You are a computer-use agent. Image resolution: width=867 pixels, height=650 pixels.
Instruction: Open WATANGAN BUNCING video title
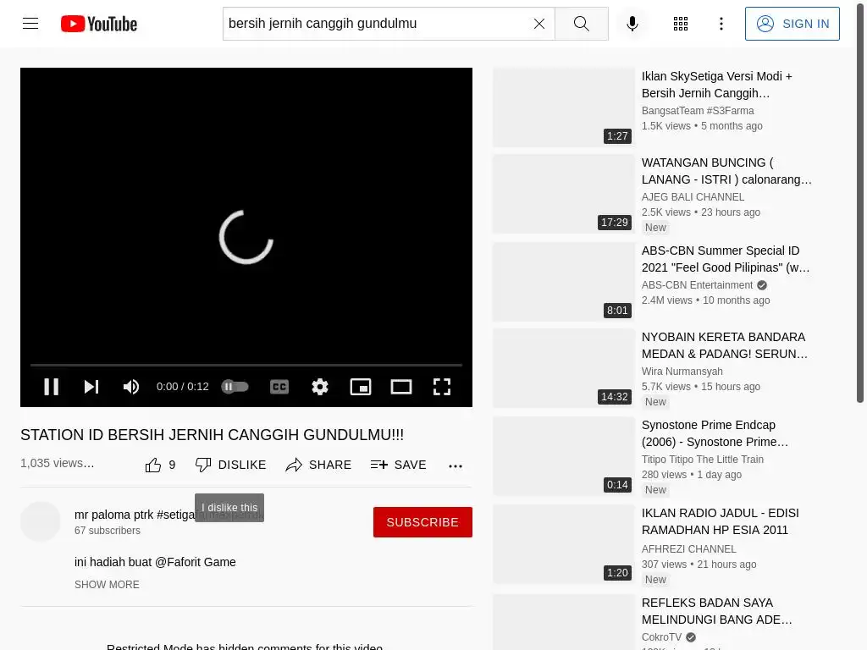(x=726, y=171)
